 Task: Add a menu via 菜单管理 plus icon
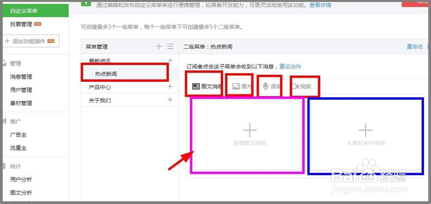(x=159, y=46)
